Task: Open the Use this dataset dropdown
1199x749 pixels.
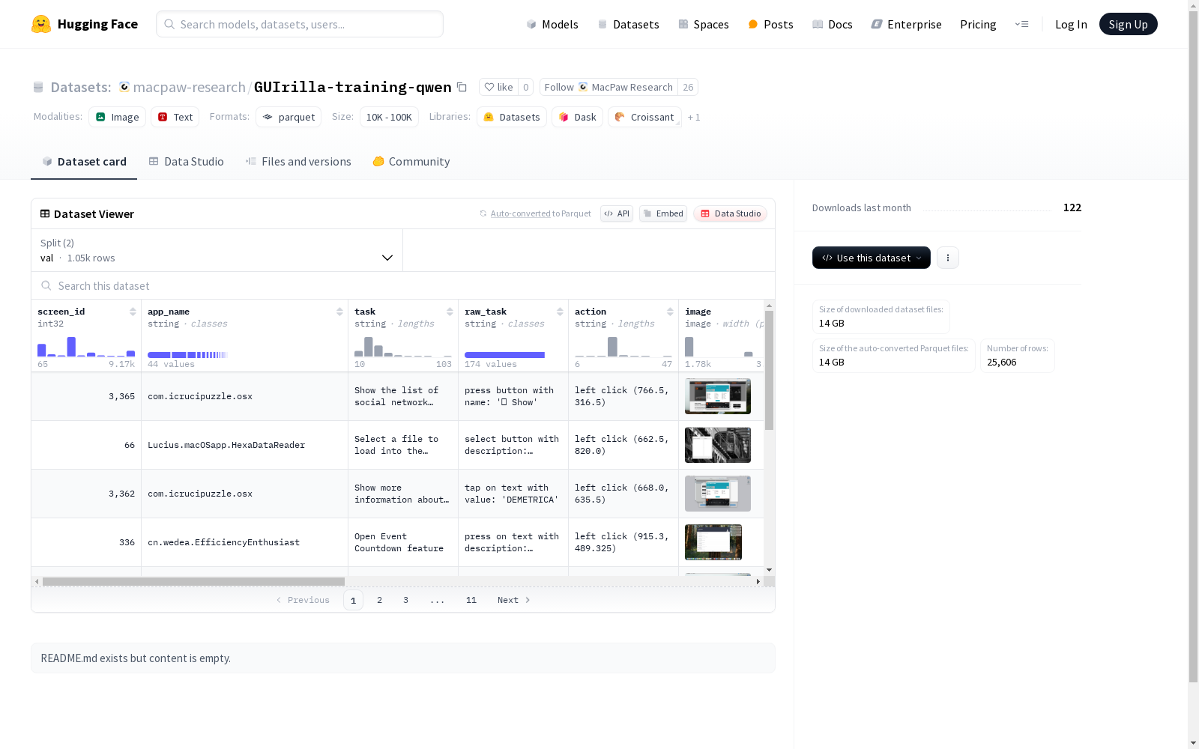Action: pyautogui.click(x=872, y=258)
